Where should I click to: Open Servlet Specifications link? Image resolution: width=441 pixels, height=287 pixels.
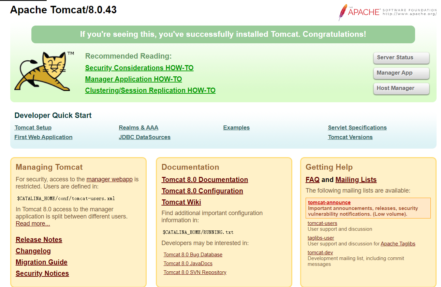pyautogui.click(x=357, y=127)
